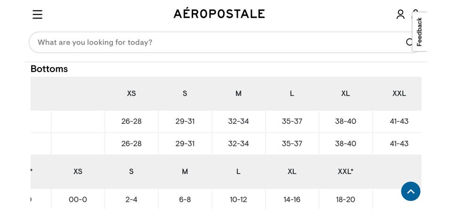
Task: Focus the 'What are you looking for' search box
Action: [217, 42]
